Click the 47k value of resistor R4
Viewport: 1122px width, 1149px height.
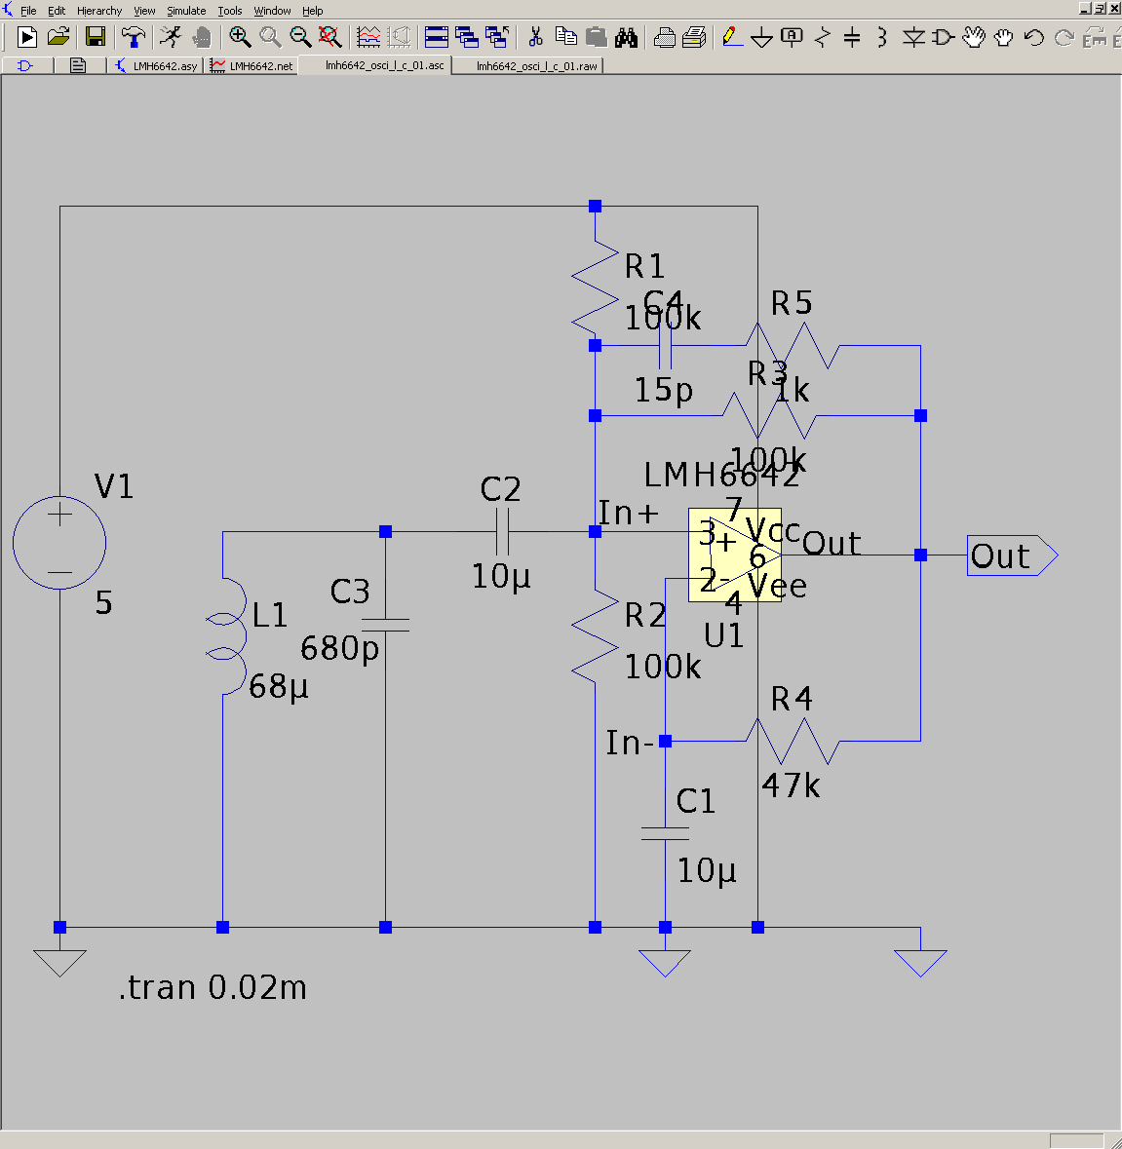coord(791,785)
